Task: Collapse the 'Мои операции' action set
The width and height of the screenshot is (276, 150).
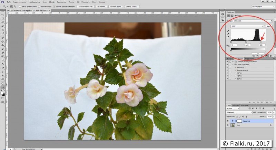Action: tap(233, 65)
